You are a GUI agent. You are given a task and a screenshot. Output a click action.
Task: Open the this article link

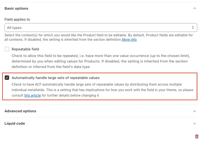point(33,95)
